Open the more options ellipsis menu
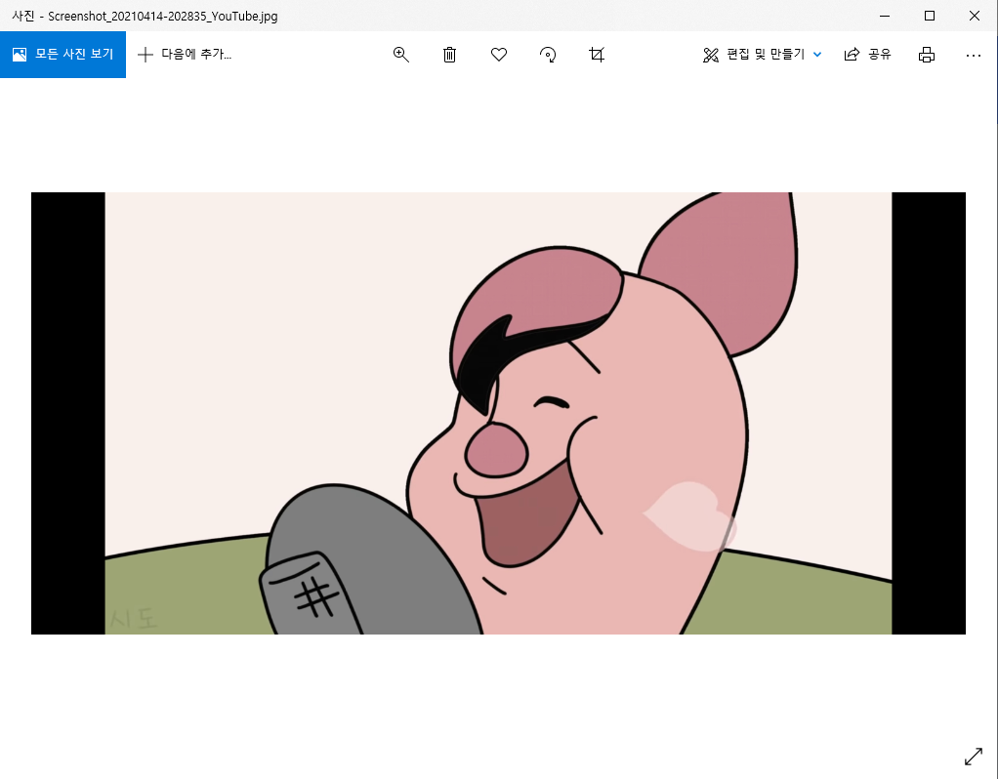Viewport: 998px width, 779px height. pos(974,56)
